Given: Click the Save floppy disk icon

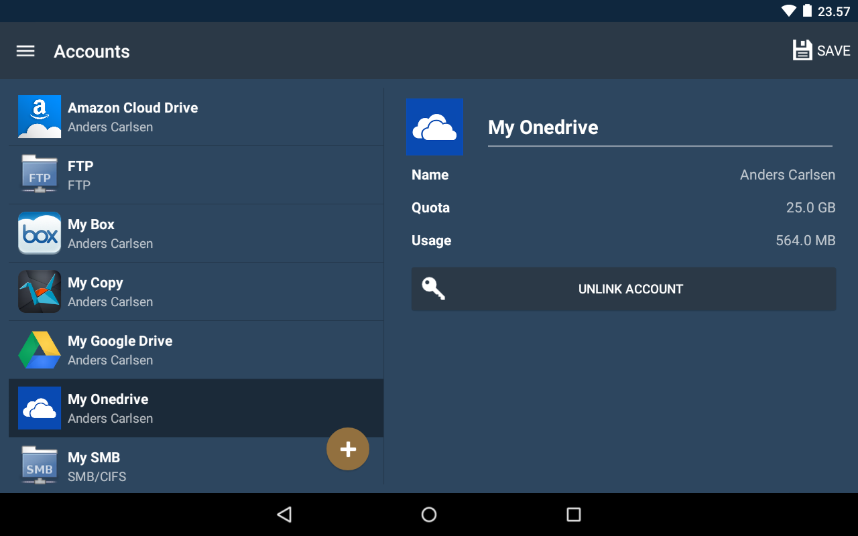Looking at the screenshot, I should (x=802, y=51).
